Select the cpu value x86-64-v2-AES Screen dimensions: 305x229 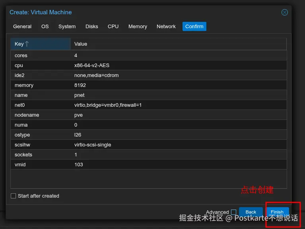tap(91, 65)
